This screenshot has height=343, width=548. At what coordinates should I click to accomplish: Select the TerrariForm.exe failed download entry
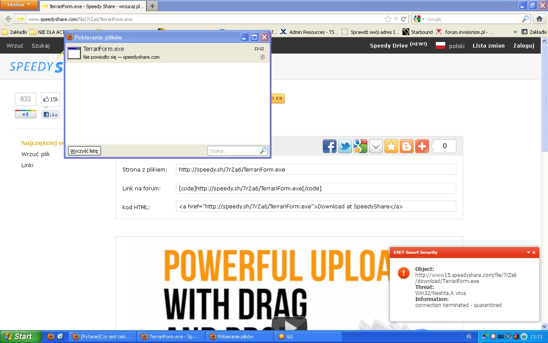pyautogui.click(x=167, y=53)
